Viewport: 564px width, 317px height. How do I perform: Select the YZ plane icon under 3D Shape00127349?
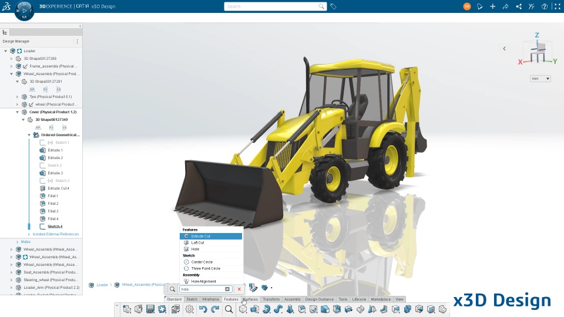click(51, 127)
